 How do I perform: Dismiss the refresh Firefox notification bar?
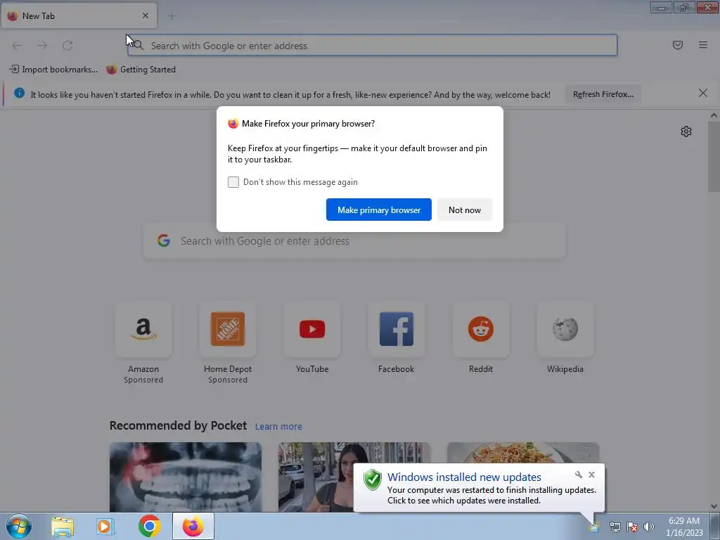703,94
